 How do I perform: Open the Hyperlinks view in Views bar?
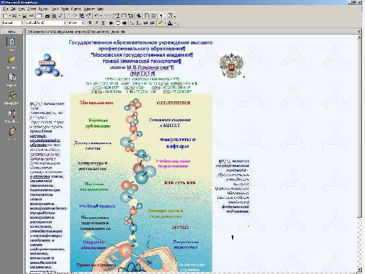click(11, 116)
